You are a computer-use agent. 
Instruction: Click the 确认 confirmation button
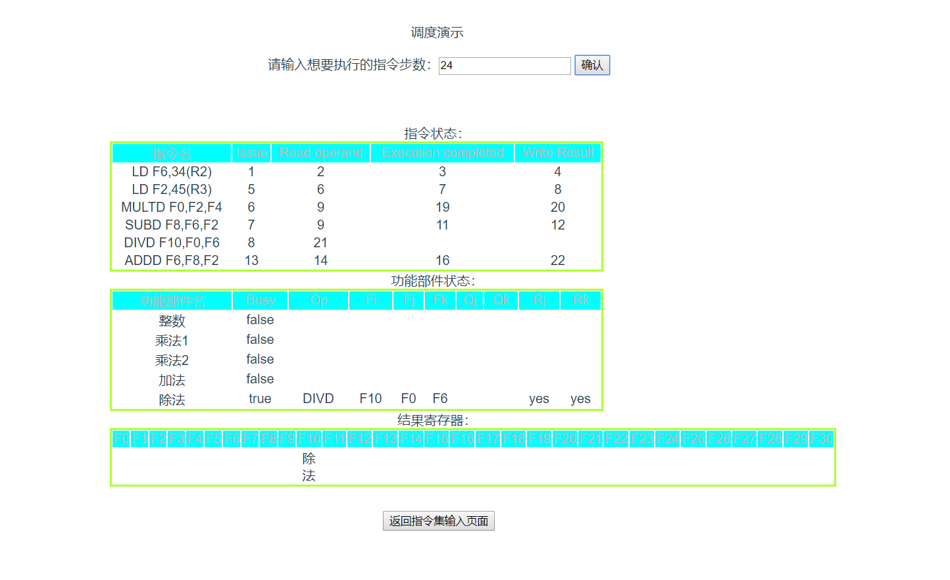(591, 65)
